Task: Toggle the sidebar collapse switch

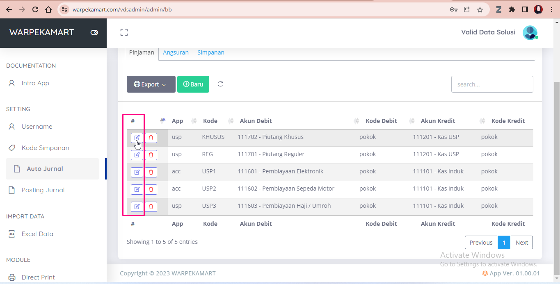Action: 94,32
